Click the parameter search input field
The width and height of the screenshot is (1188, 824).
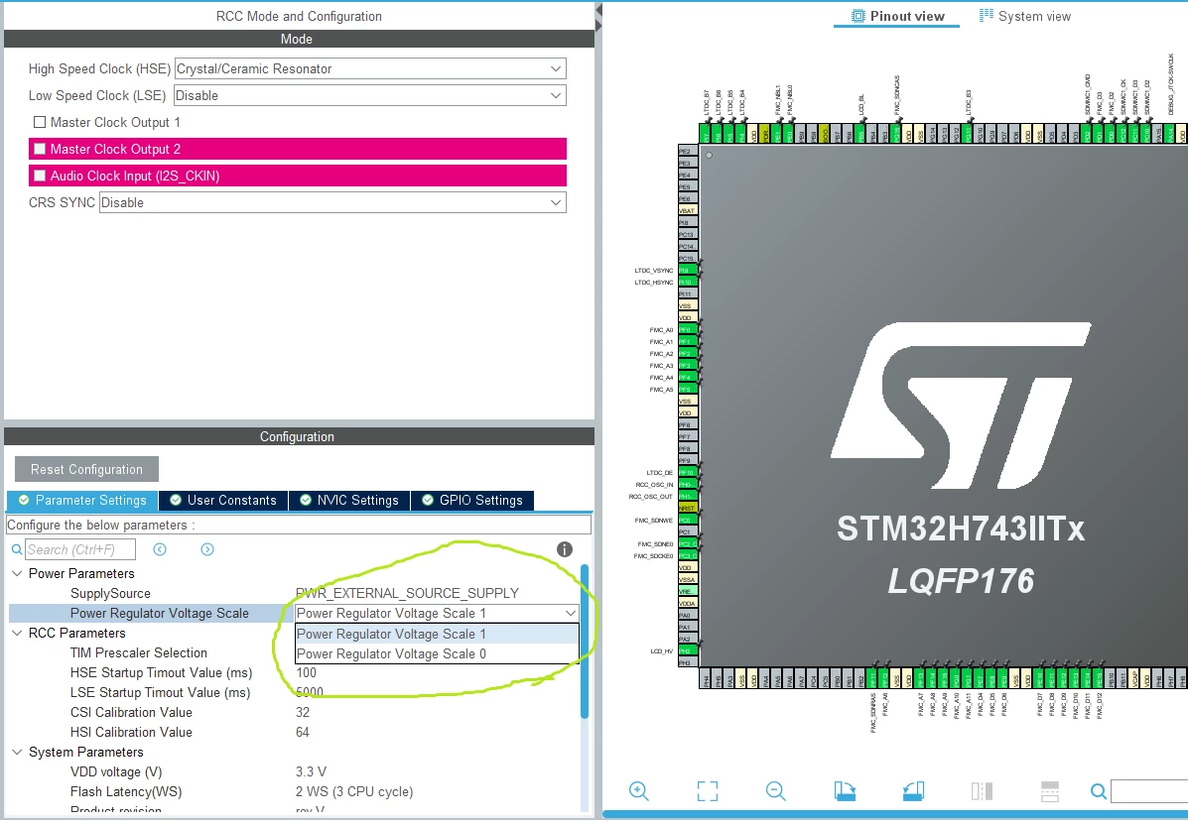(80, 549)
